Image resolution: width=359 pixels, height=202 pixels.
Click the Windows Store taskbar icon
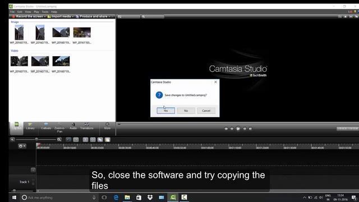click(139, 197)
